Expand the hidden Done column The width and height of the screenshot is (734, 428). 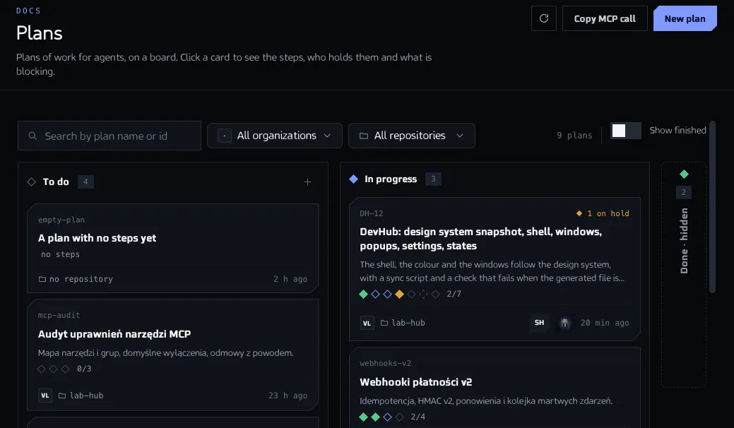[x=684, y=275]
